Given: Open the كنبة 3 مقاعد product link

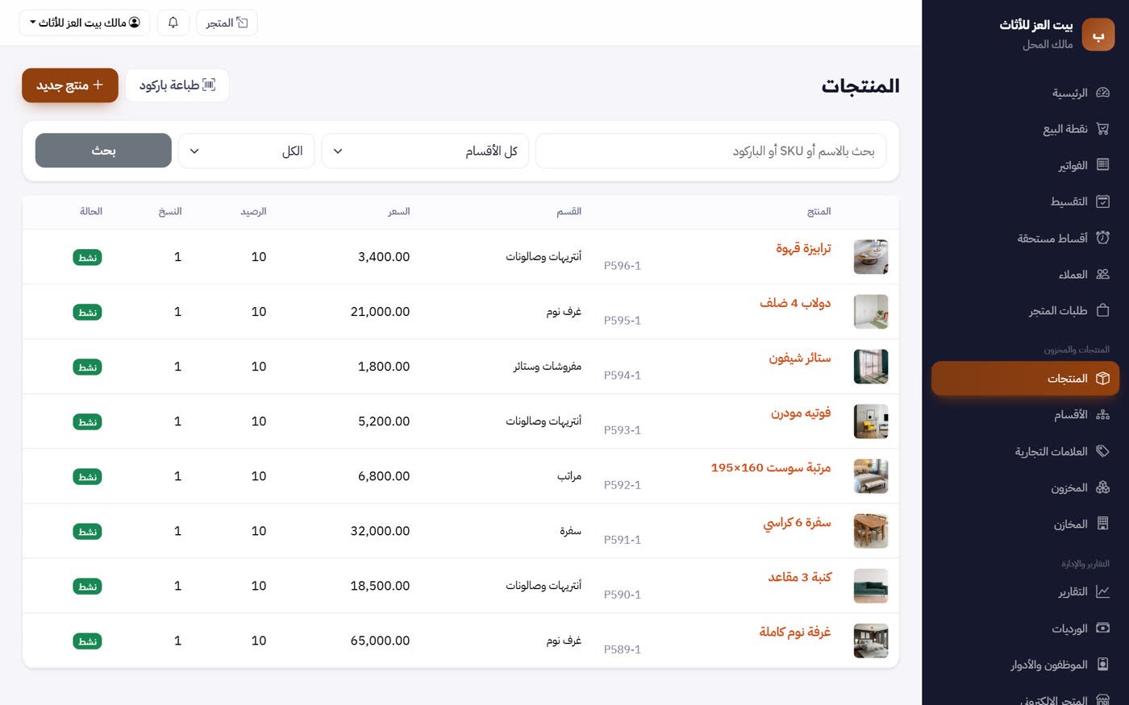Looking at the screenshot, I should coord(799,577).
